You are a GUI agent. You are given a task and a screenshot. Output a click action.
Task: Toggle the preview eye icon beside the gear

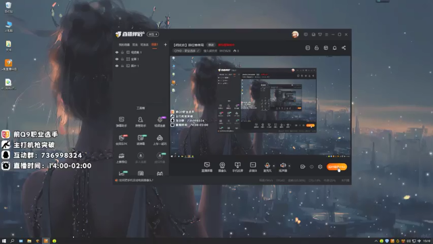coord(311,167)
